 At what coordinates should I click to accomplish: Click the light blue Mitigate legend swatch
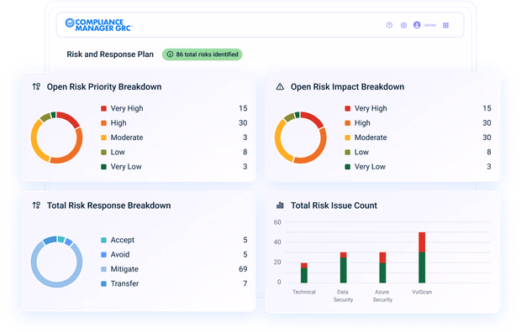(x=103, y=269)
